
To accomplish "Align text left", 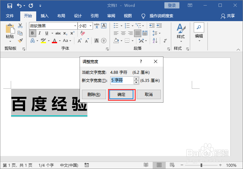I will [x=116, y=33].
